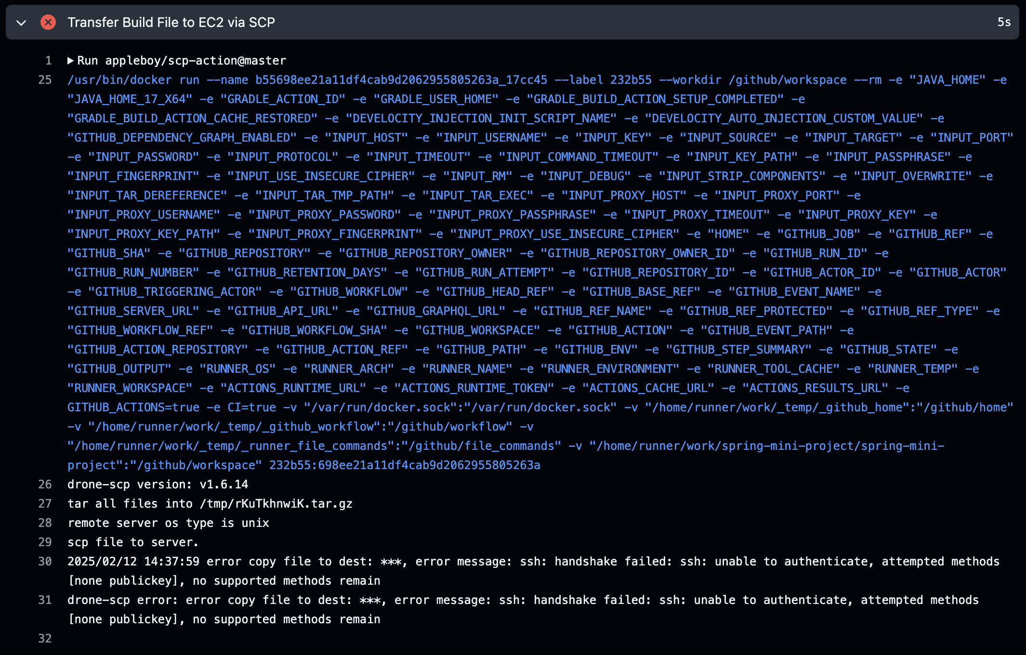Select line number 29
This screenshot has height=655, width=1026.
[45, 542]
